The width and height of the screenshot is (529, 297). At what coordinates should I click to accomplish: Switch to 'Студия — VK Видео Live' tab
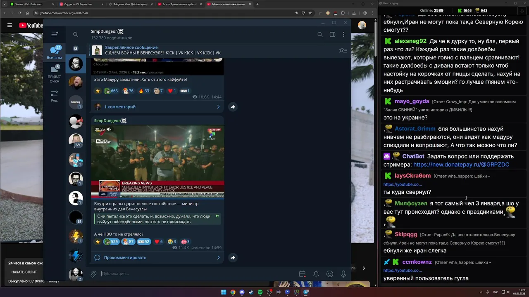[x=81, y=4]
